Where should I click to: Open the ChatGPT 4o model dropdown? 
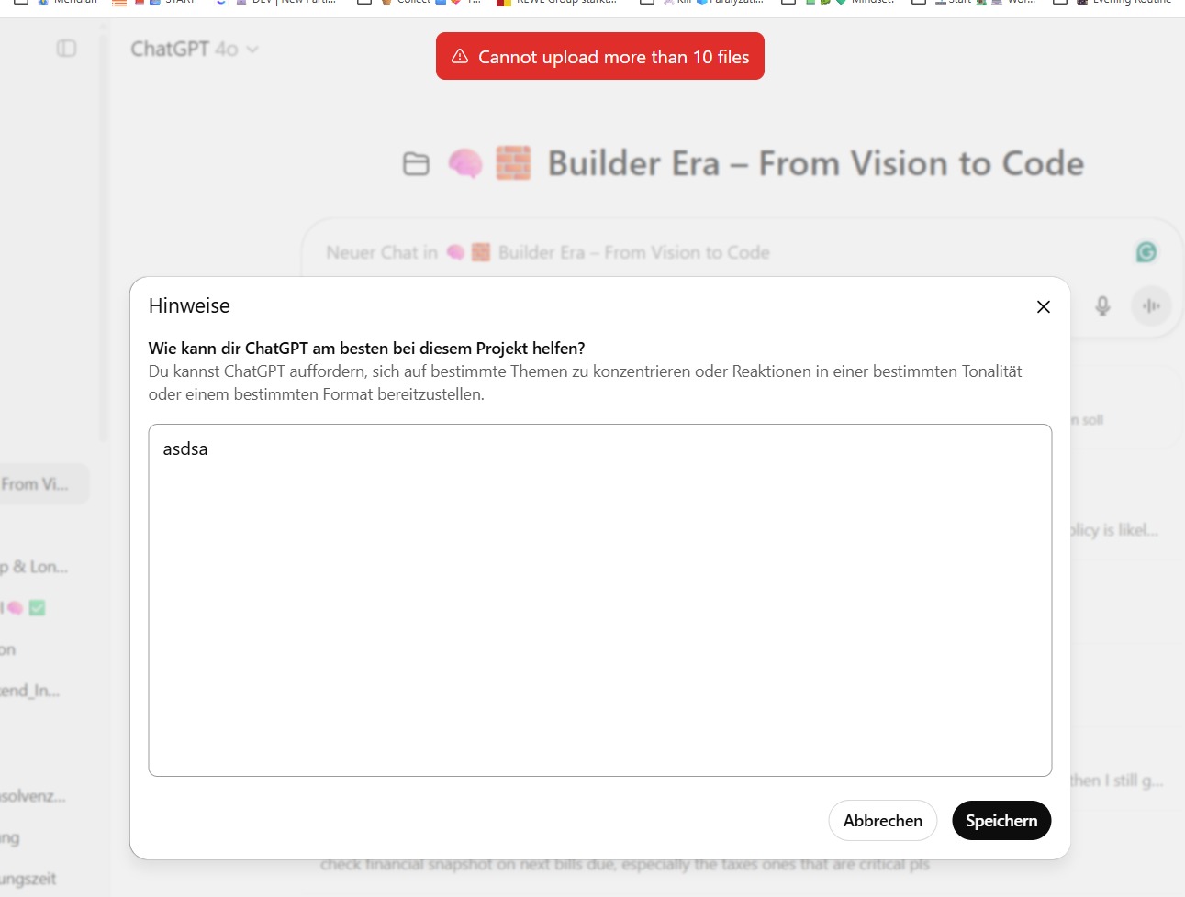click(x=195, y=49)
